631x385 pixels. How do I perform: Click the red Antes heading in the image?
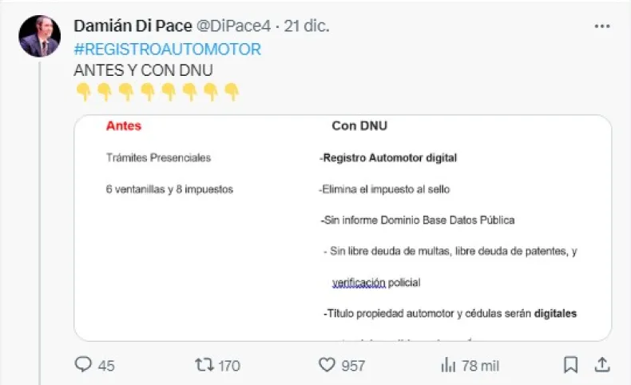(123, 126)
